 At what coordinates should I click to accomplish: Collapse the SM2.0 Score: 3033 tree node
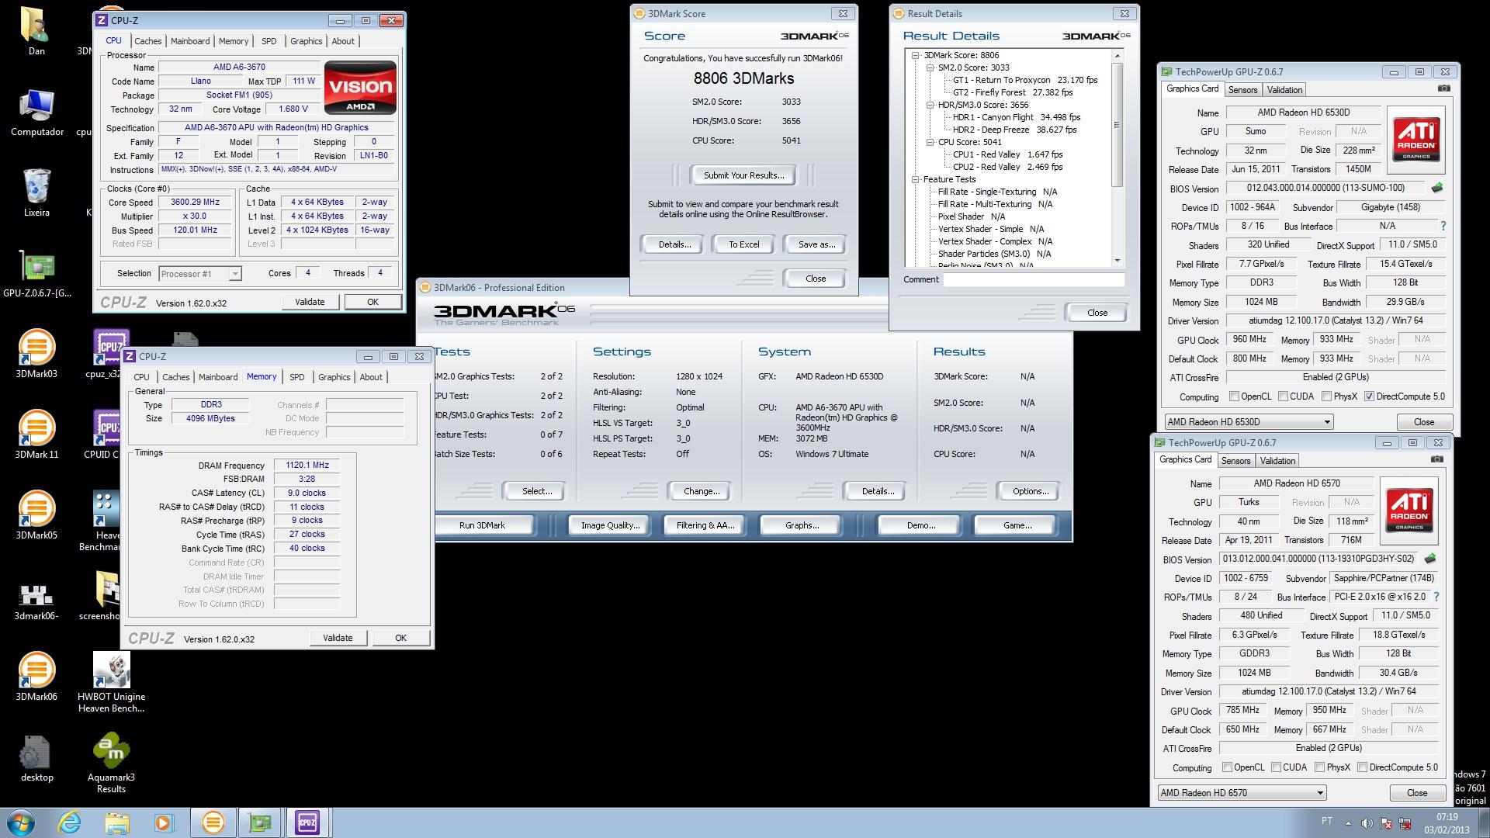[x=930, y=68]
